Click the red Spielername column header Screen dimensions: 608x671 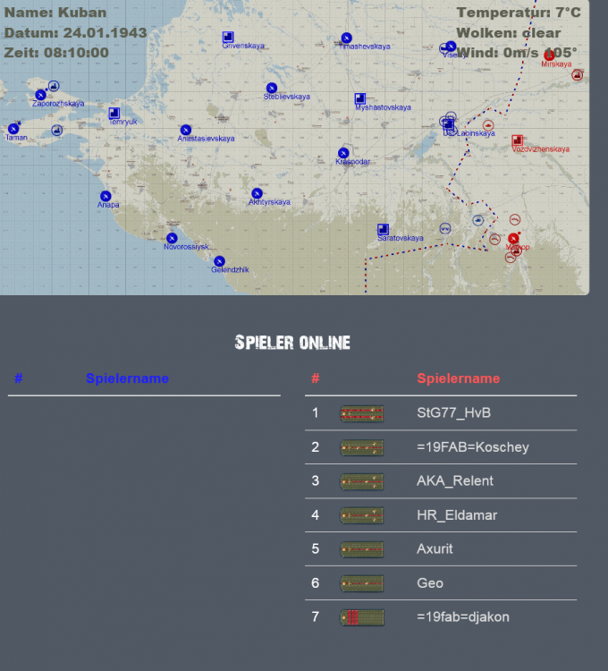tap(459, 378)
